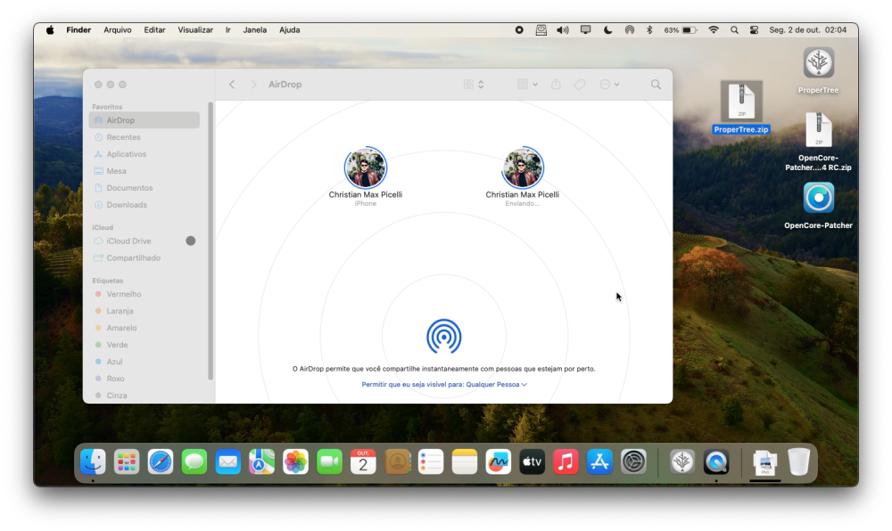Select ProperTree.zip on the desktop

tap(741, 107)
